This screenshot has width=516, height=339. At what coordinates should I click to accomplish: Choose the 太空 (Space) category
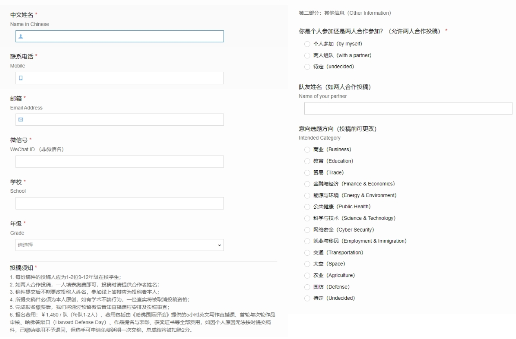click(307, 264)
